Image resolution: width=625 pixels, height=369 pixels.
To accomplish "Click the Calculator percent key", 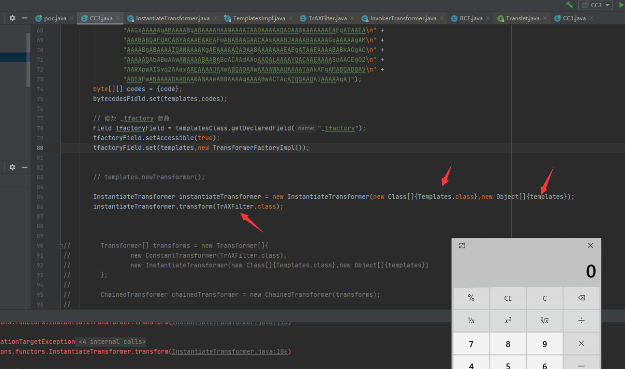I will [x=471, y=298].
